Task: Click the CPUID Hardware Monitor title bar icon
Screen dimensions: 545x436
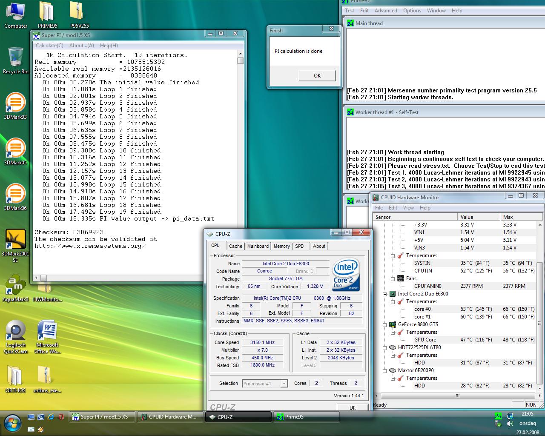Action: (376, 197)
